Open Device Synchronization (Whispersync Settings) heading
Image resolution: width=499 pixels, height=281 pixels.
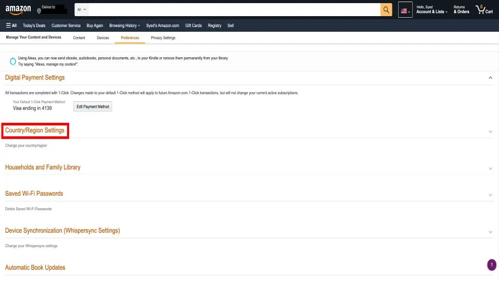62,231
